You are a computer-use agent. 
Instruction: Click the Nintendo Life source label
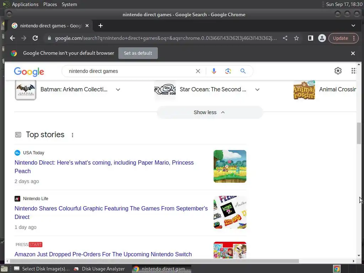click(36, 198)
